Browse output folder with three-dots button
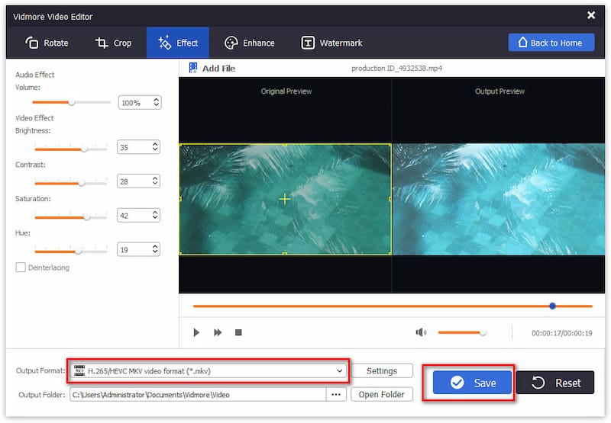Screen dimensions: 611x423 tap(336, 395)
